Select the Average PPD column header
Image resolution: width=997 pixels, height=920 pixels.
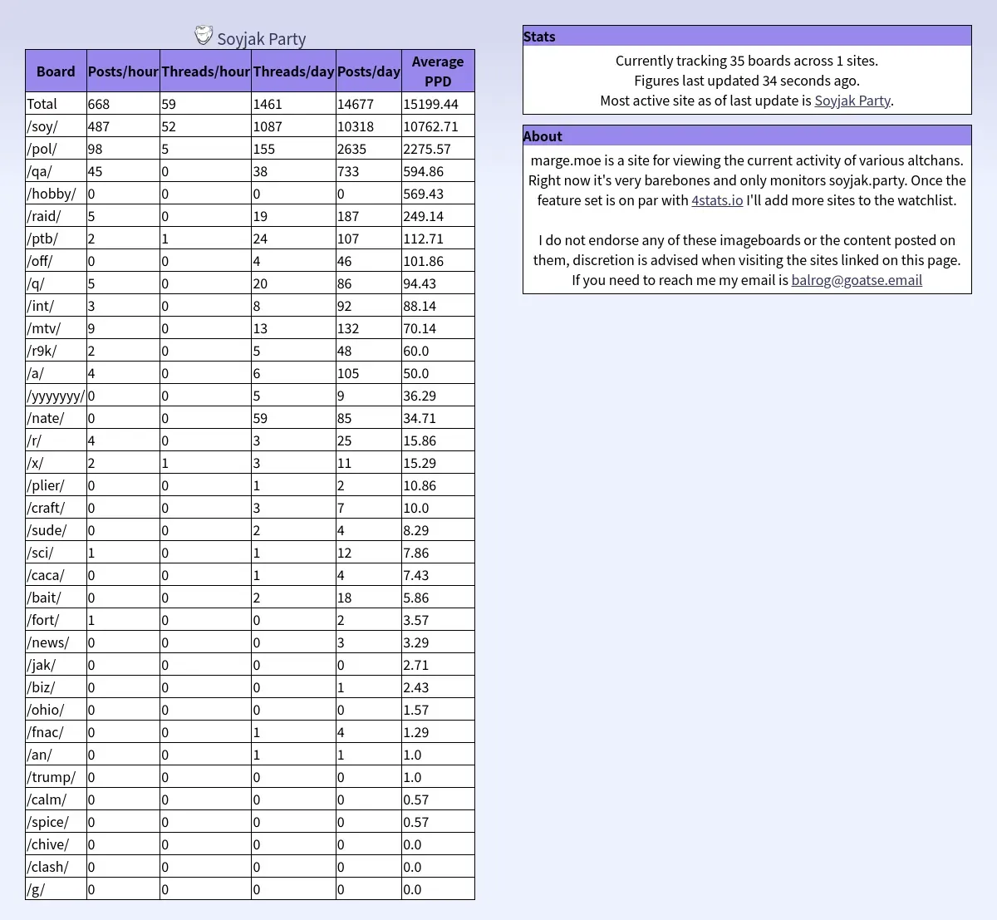coord(438,71)
